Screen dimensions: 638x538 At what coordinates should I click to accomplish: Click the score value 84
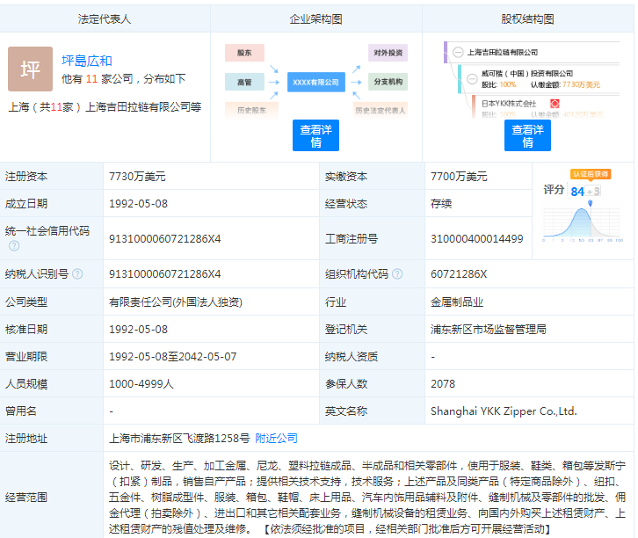pyautogui.click(x=577, y=192)
